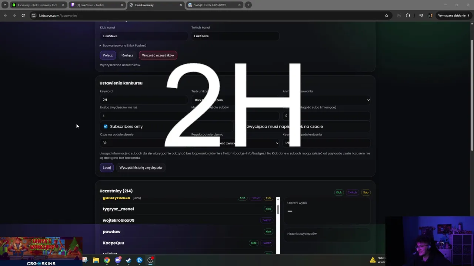Open Steam from taskbar
474x266 pixels.
point(128,260)
